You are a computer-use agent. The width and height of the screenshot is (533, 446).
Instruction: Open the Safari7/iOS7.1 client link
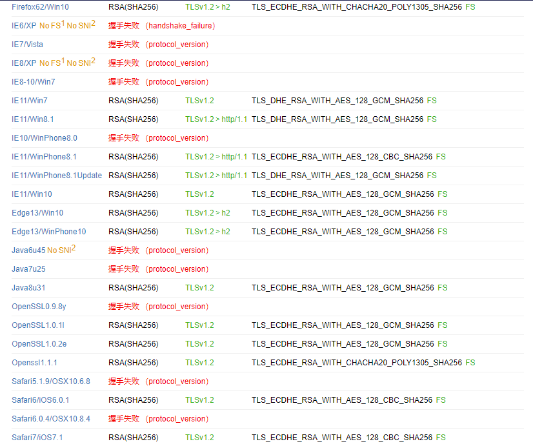[x=37, y=437]
